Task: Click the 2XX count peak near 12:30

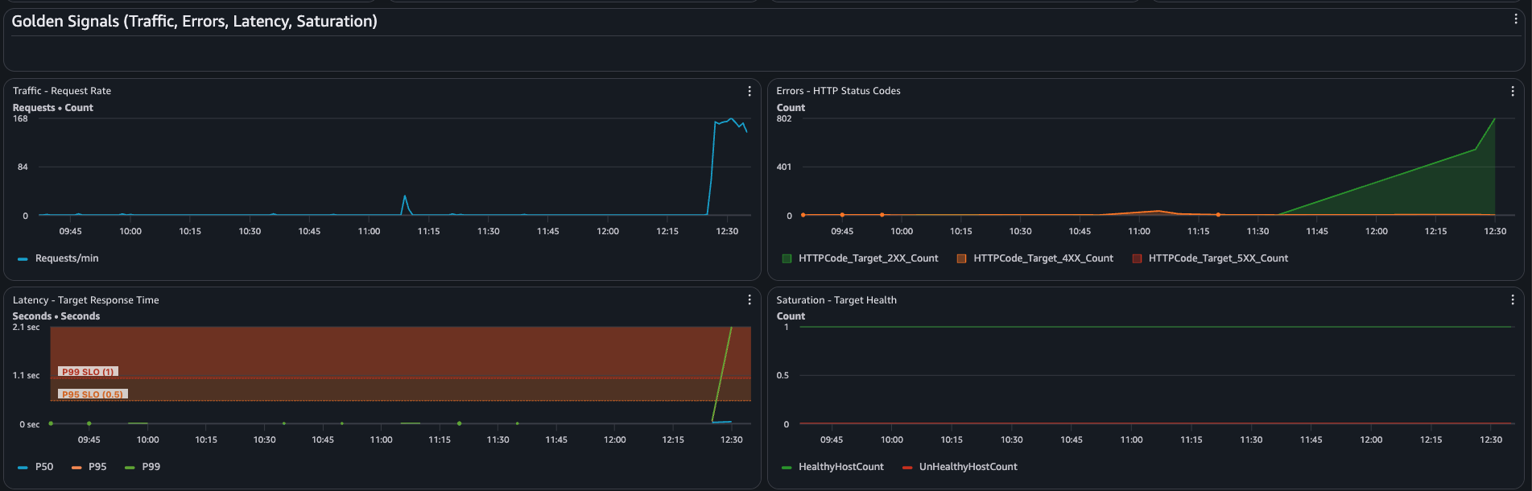Action: pos(1494,119)
